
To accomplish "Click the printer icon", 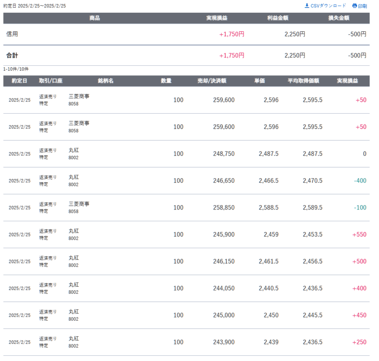I will 354,6.
